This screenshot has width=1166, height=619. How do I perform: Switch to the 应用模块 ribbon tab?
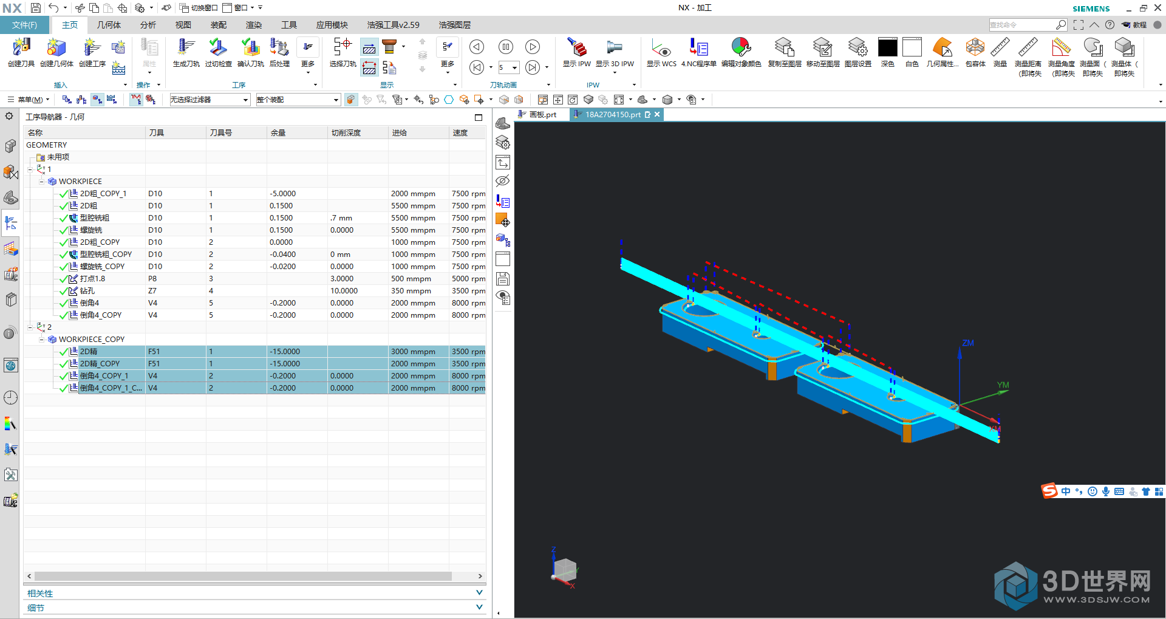(x=332, y=25)
